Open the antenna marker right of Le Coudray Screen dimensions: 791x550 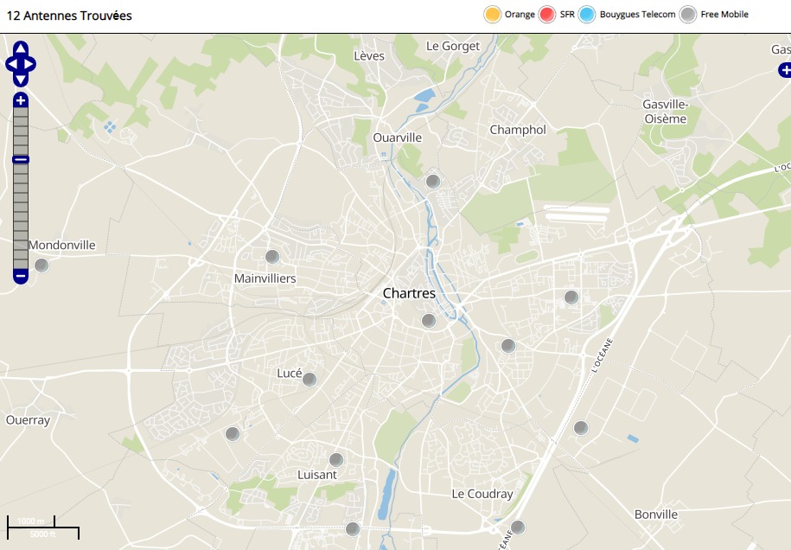pyautogui.click(x=518, y=528)
